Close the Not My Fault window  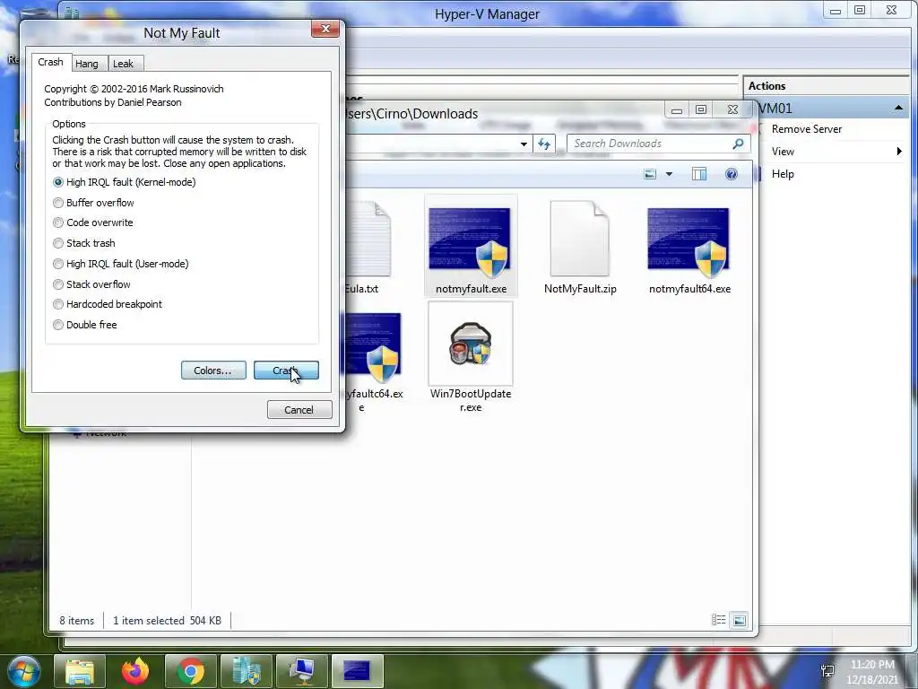click(x=325, y=29)
